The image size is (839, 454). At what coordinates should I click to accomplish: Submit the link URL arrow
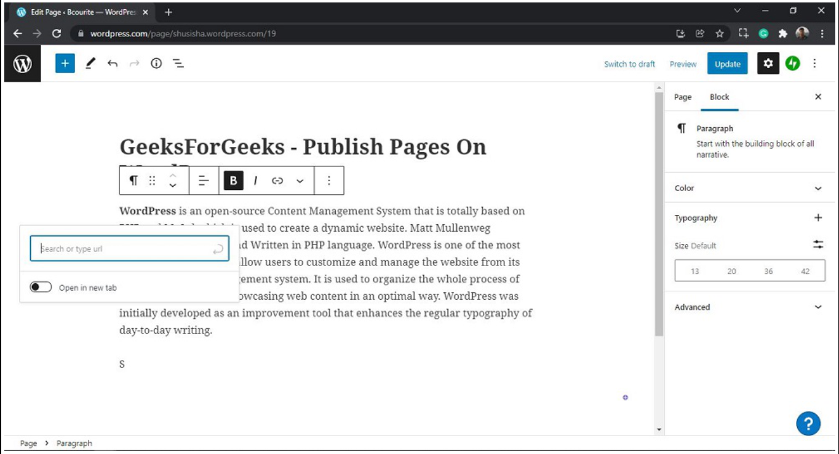click(218, 249)
